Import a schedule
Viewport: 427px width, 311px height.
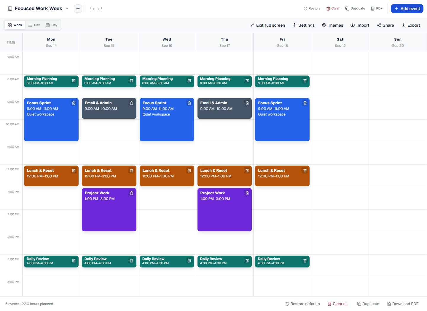click(x=360, y=25)
